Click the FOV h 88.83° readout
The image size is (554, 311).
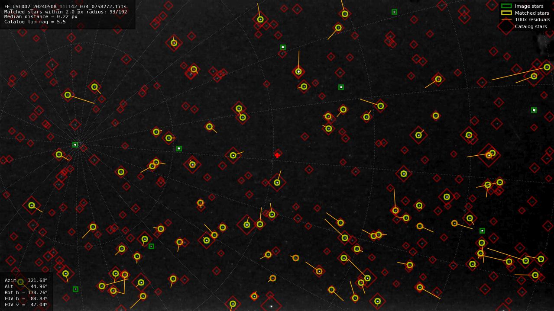coord(26,298)
